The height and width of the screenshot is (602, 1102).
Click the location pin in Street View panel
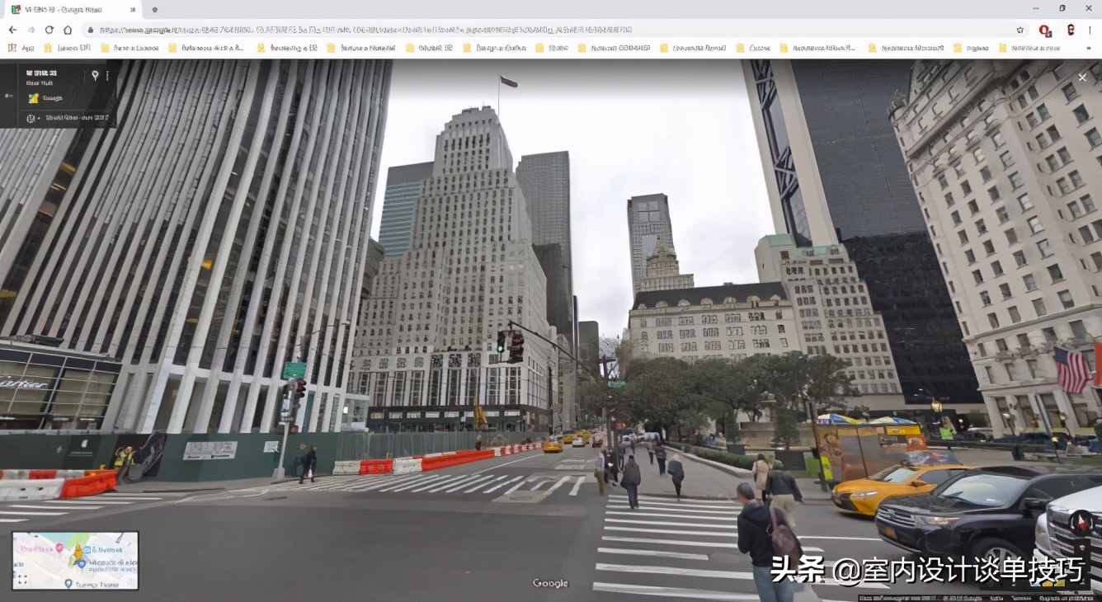(x=95, y=75)
